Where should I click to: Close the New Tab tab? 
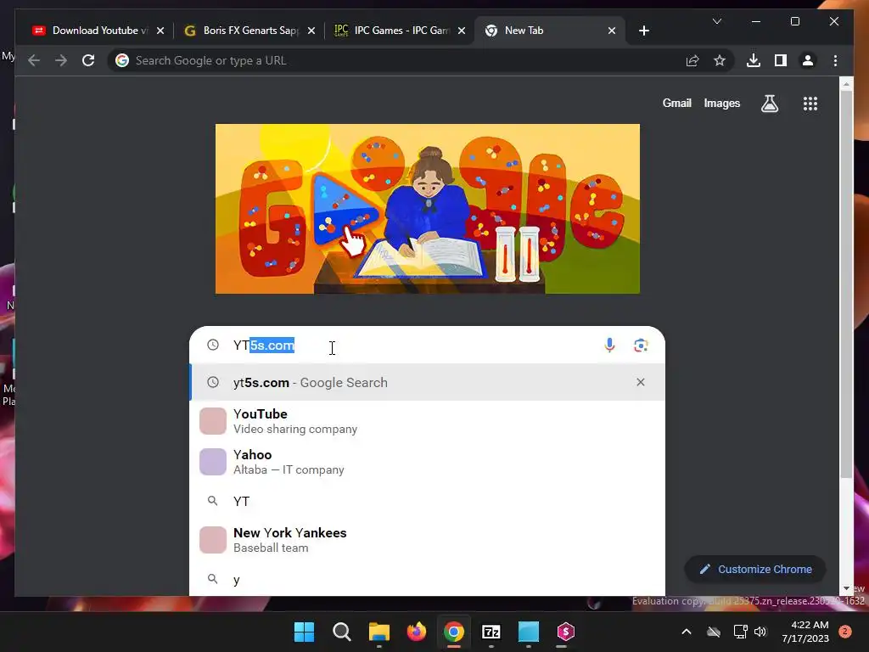click(x=612, y=31)
